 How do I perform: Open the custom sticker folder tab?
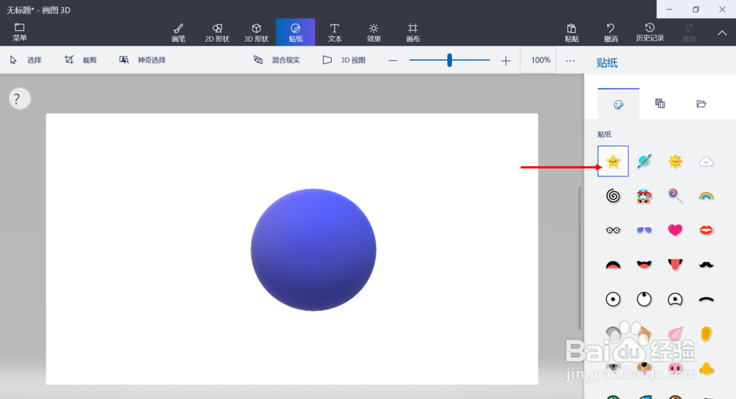click(x=701, y=104)
